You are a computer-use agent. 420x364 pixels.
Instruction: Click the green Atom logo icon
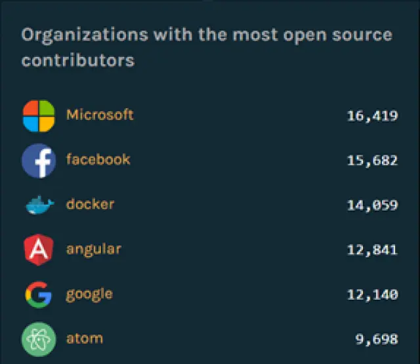[39, 340]
